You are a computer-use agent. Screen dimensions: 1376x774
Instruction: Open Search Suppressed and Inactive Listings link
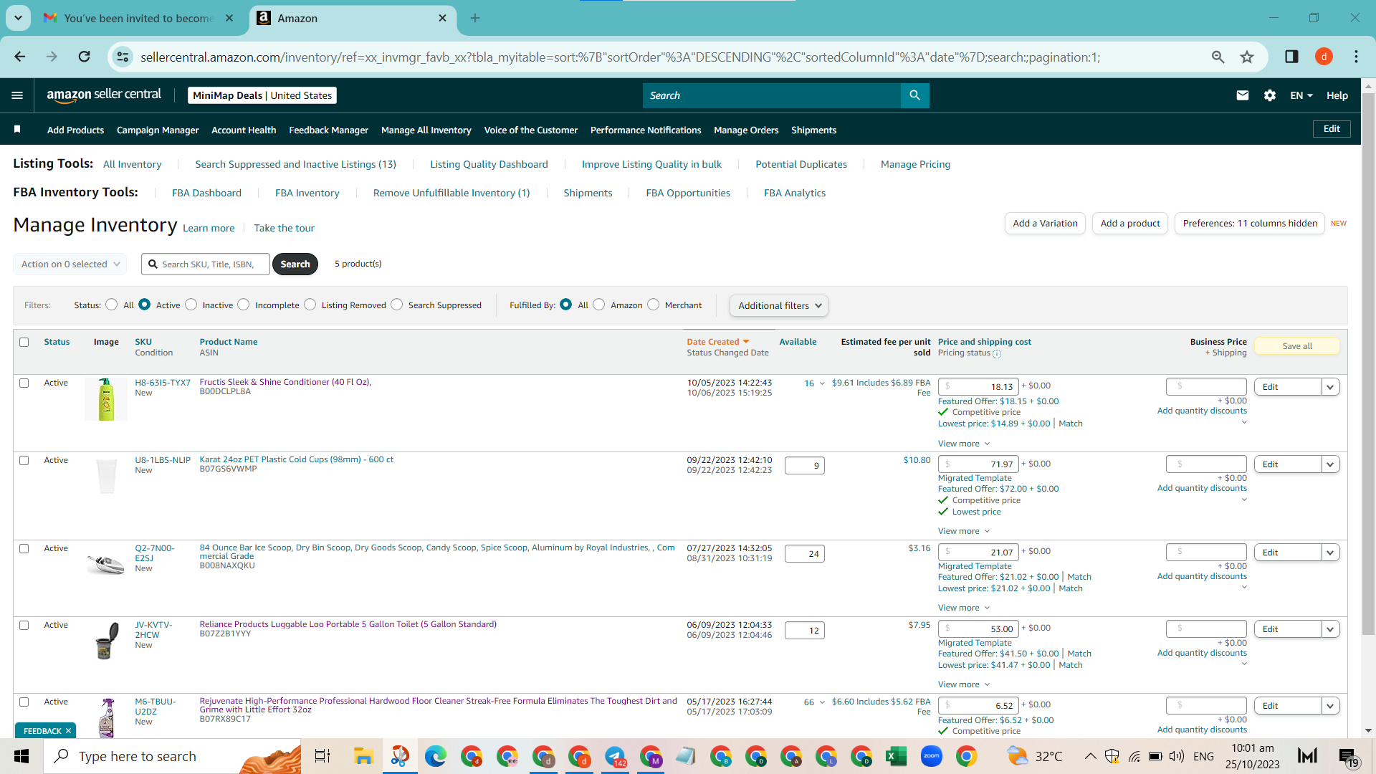[x=295, y=164]
